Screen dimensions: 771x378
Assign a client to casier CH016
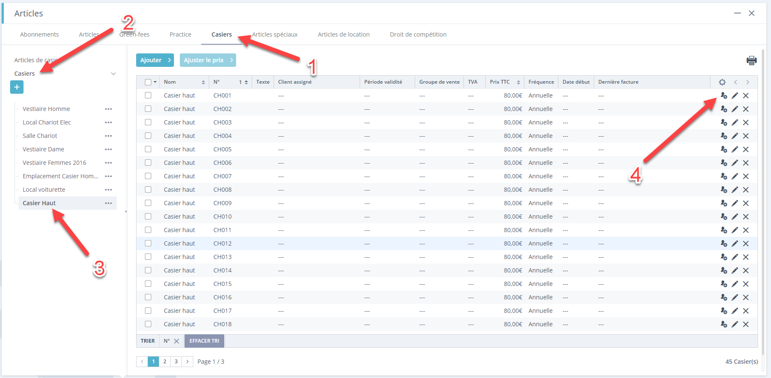click(724, 298)
